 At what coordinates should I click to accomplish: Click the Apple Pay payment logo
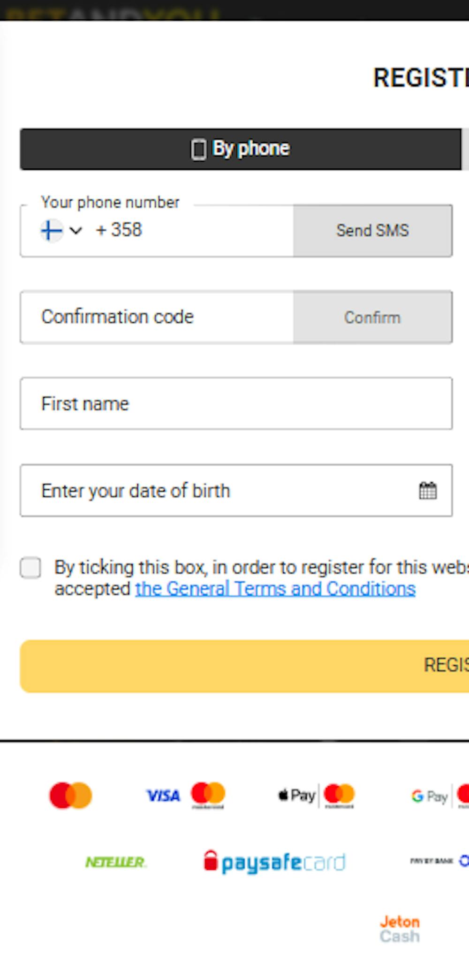[x=317, y=796]
